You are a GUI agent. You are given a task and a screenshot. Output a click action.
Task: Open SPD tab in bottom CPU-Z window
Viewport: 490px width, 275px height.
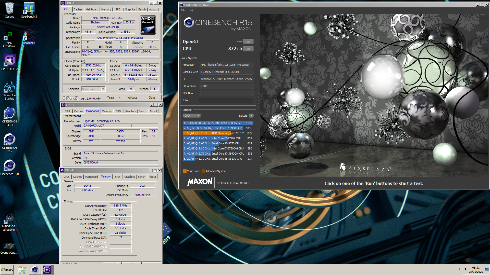click(117, 177)
